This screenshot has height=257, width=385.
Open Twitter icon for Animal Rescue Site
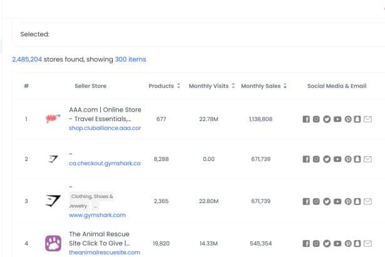click(x=327, y=243)
